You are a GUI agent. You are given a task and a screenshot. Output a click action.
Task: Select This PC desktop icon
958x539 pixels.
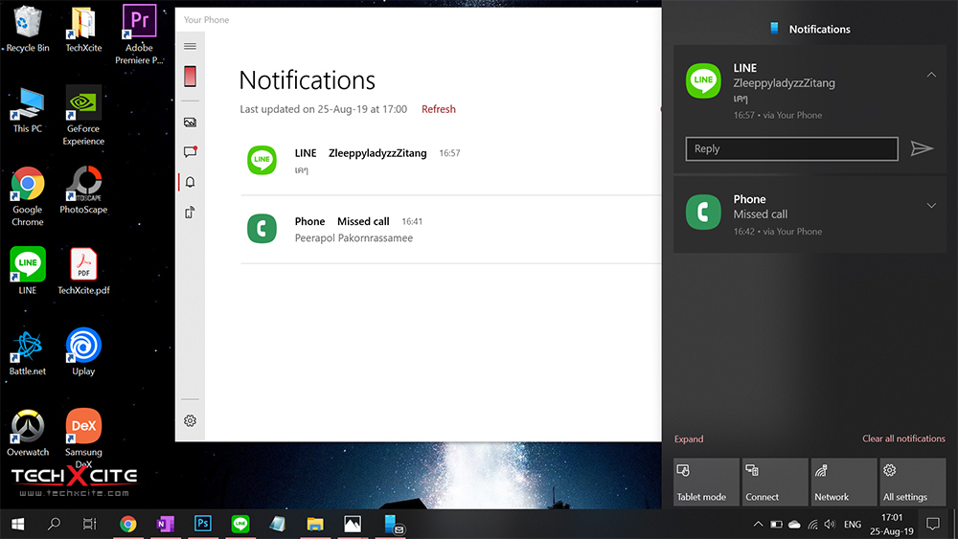pos(28,110)
